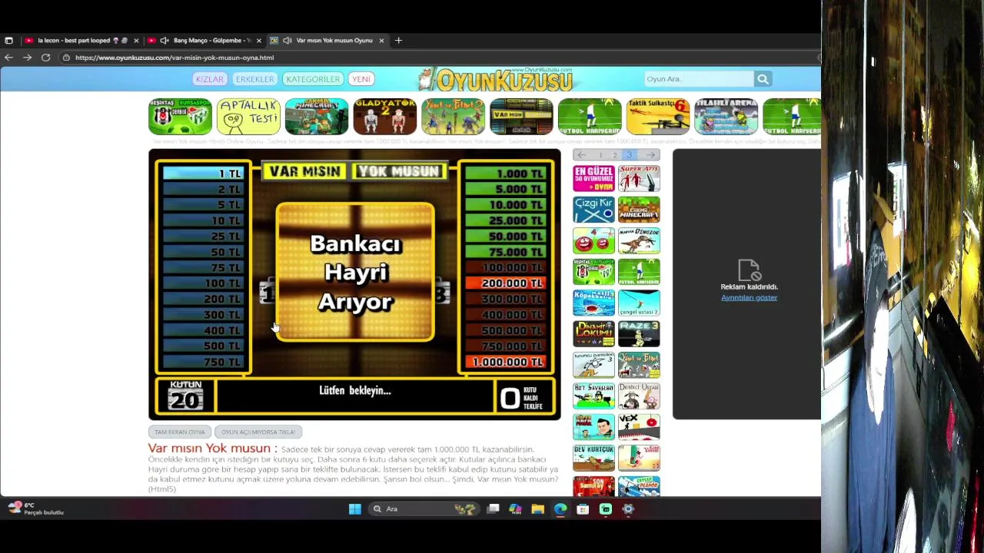Viewport: 984px width, 553px height.
Task: Open the Süper Atış game icon
Action: pos(639,179)
